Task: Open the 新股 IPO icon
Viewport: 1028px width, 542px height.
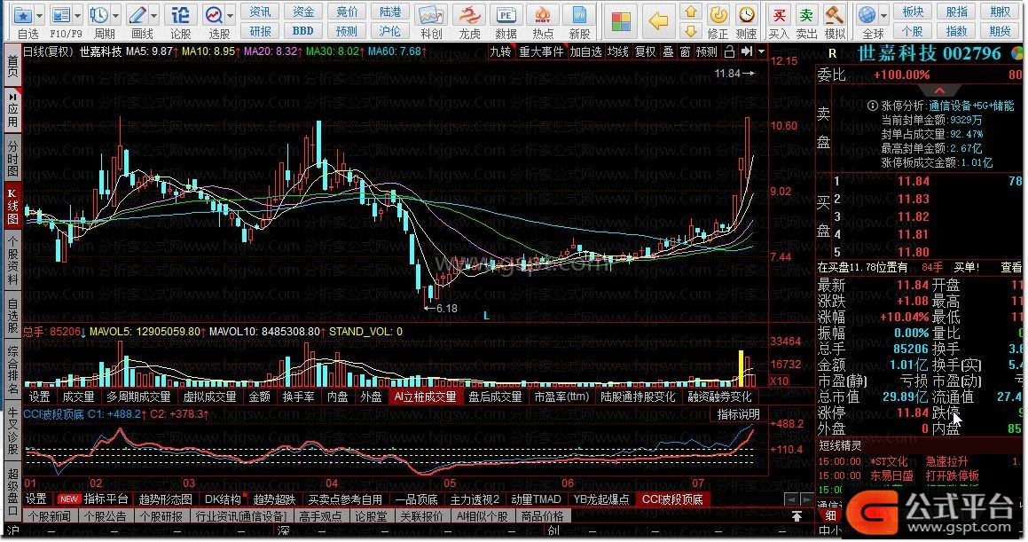Action: point(579,15)
